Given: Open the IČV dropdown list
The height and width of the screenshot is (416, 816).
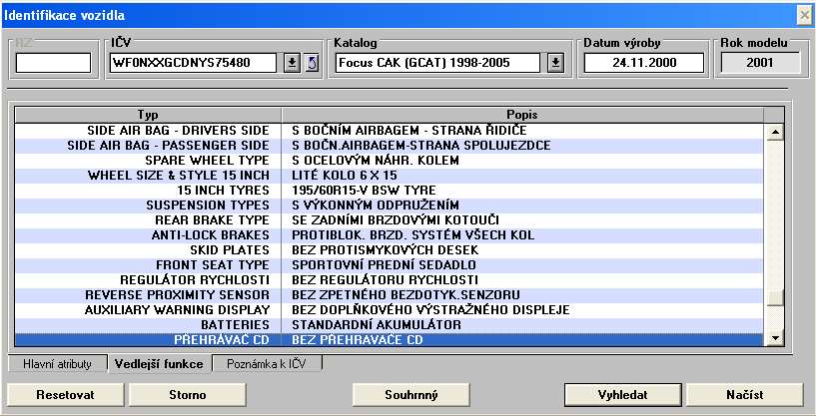Looking at the screenshot, I should (292, 64).
